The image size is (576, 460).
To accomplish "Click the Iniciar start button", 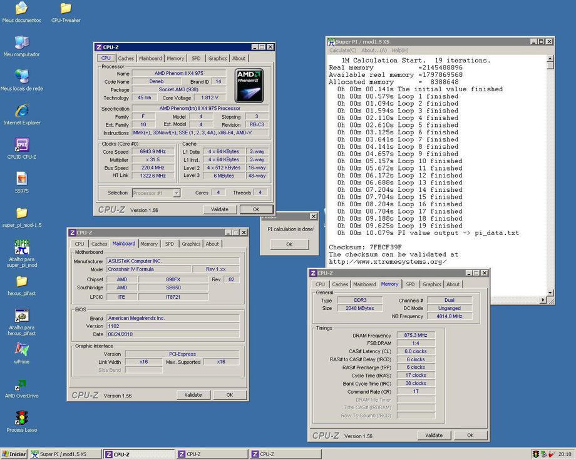I will pyautogui.click(x=14, y=454).
